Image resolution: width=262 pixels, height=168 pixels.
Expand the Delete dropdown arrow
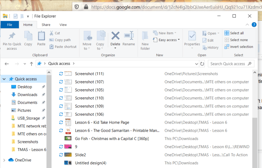click(115, 48)
